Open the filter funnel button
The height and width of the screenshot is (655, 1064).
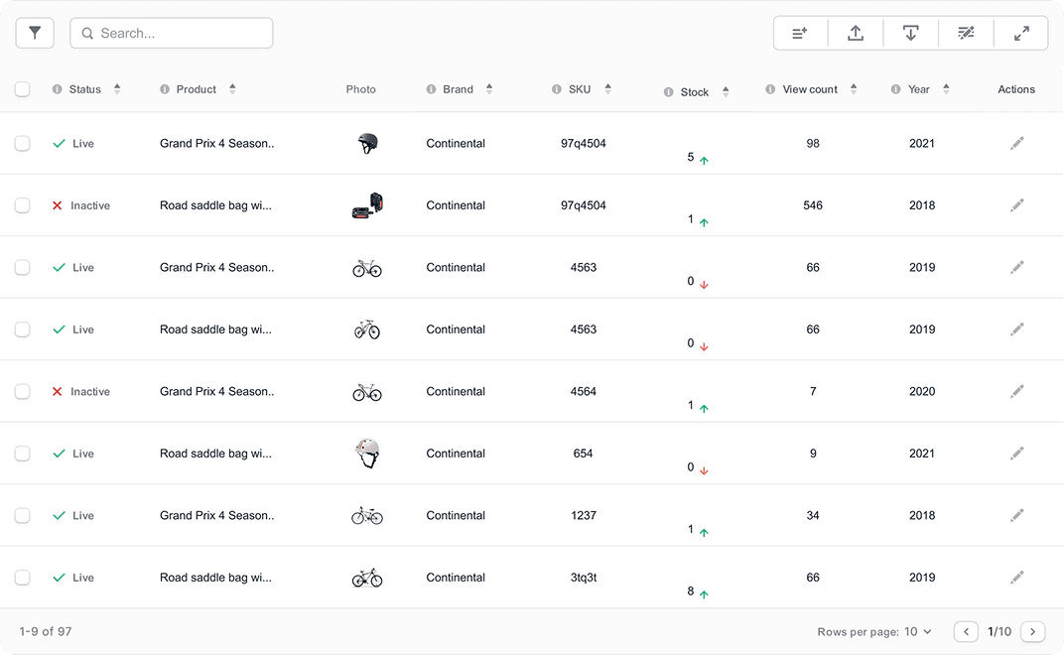tap(35, 33)
